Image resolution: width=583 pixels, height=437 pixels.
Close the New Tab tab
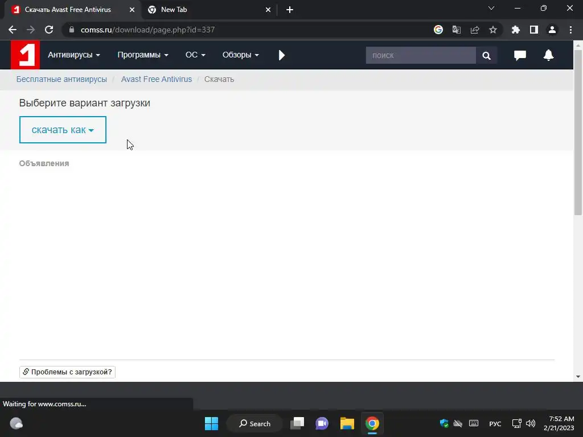(268, 10)
